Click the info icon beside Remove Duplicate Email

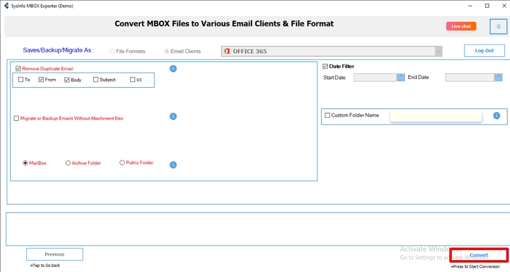(x=173, y=69)
